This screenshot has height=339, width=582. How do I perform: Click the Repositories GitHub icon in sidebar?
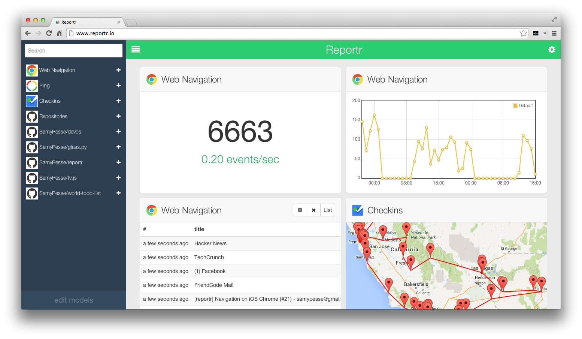(x=32, y=116)
